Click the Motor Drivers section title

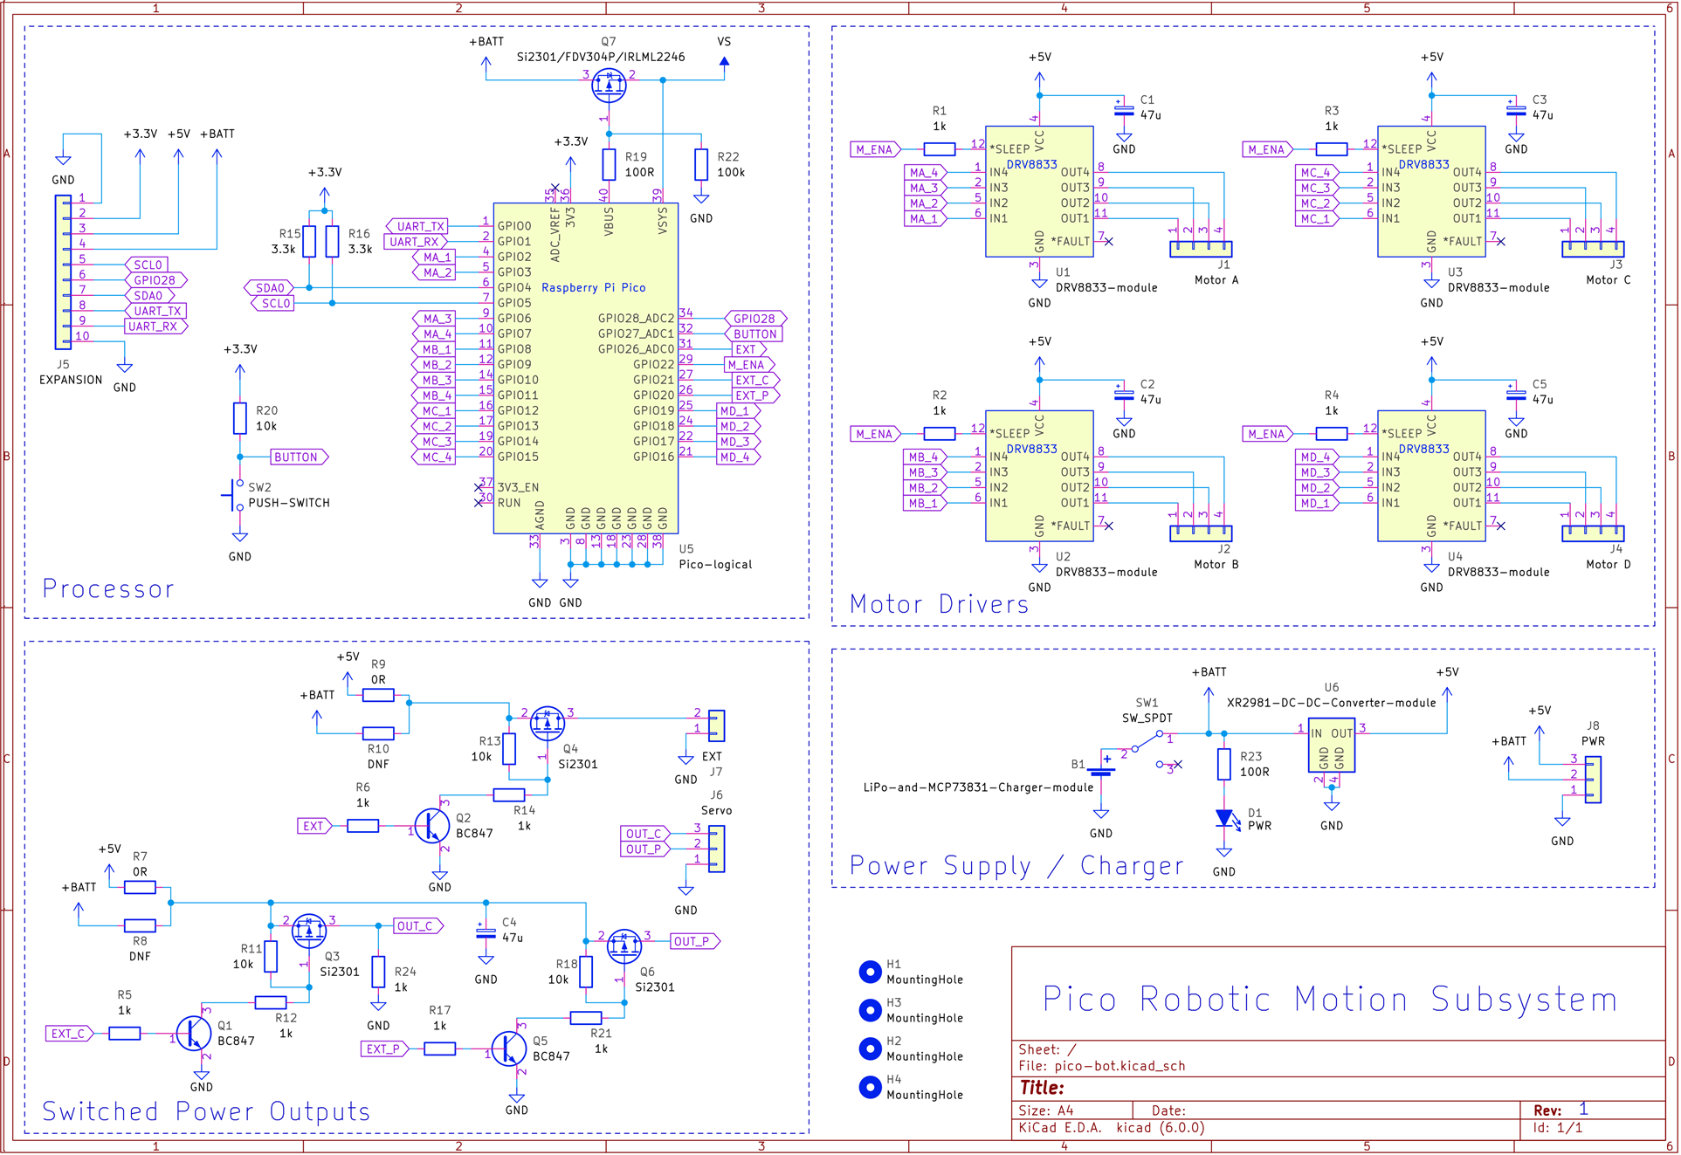click(939, 604)
